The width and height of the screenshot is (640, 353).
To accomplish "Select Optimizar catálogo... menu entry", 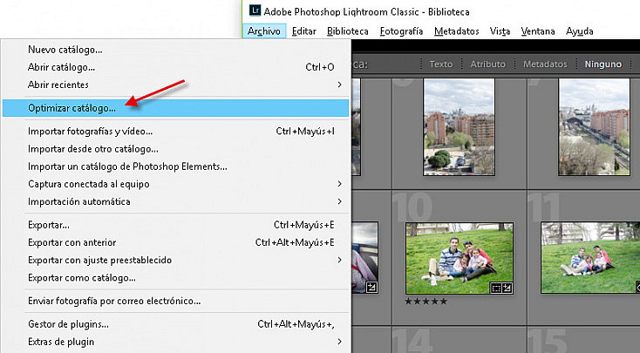I will 175,108.
